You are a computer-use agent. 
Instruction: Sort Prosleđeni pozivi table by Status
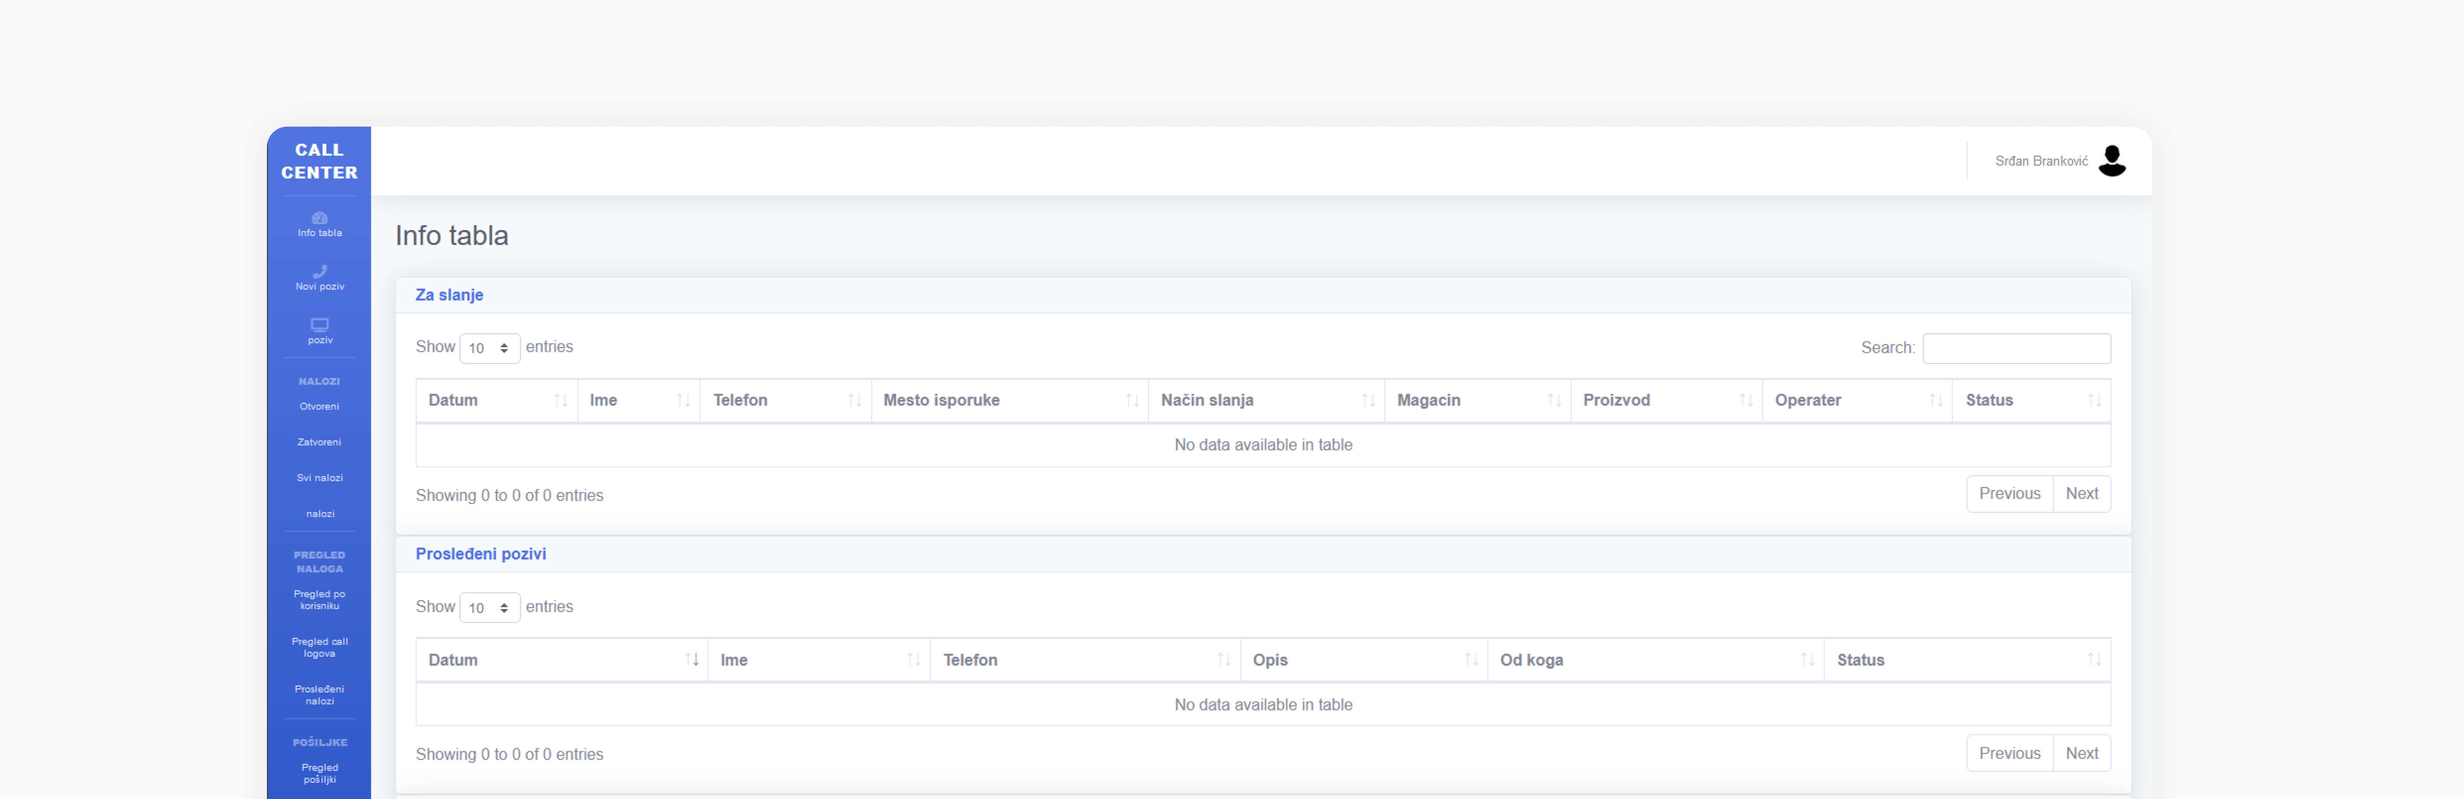point(1968,660)
